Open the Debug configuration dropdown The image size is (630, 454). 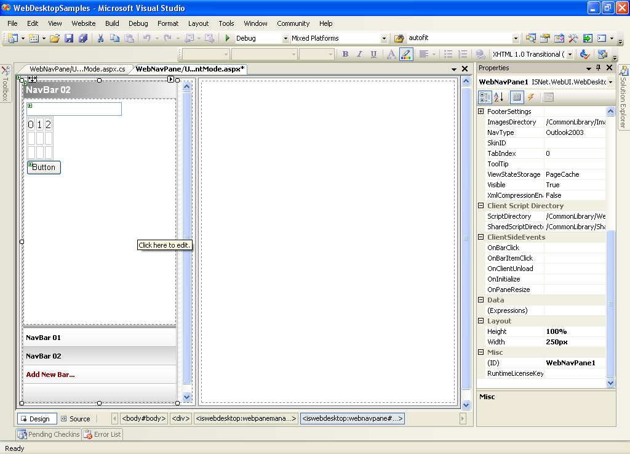[285, 38]
